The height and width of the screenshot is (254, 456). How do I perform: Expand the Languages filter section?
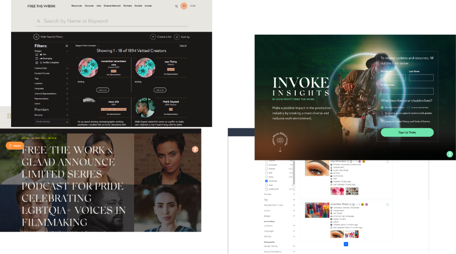pyautogui.click(x=294, y=231)
